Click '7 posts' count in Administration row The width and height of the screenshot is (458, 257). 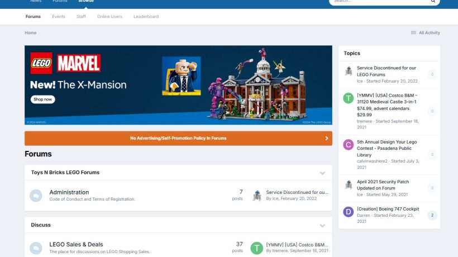[237, 195]
